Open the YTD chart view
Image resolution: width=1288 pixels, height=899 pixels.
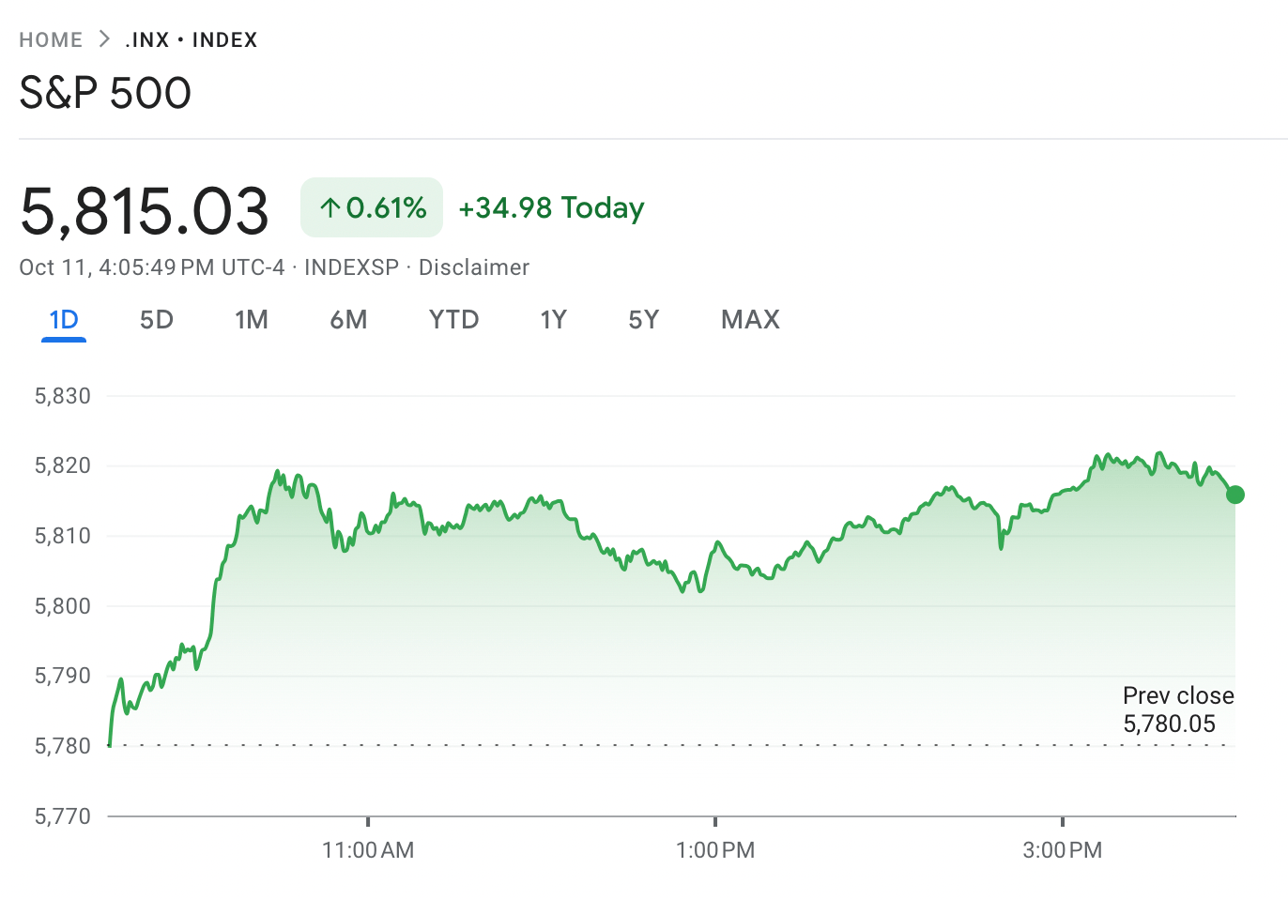coord(453,319)
